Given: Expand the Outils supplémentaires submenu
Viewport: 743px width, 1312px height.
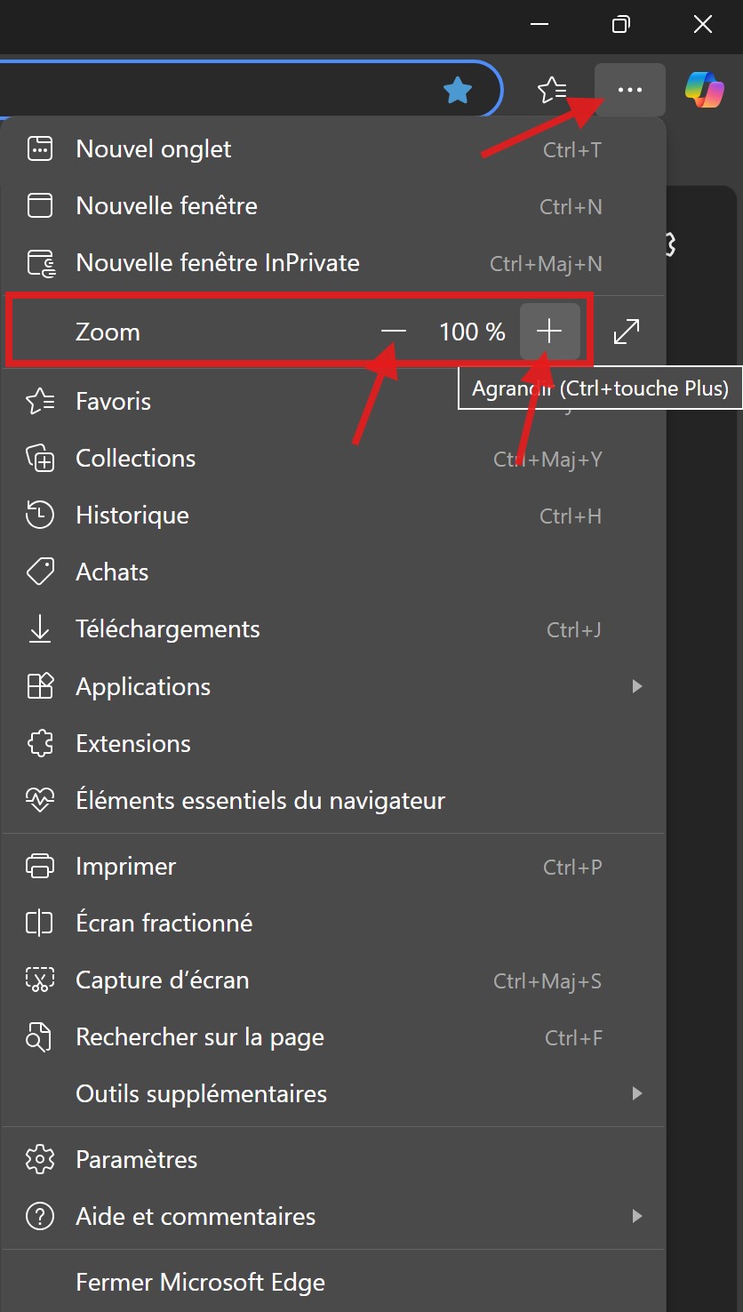Looking at the screenshot, I should pos(636,1094).
